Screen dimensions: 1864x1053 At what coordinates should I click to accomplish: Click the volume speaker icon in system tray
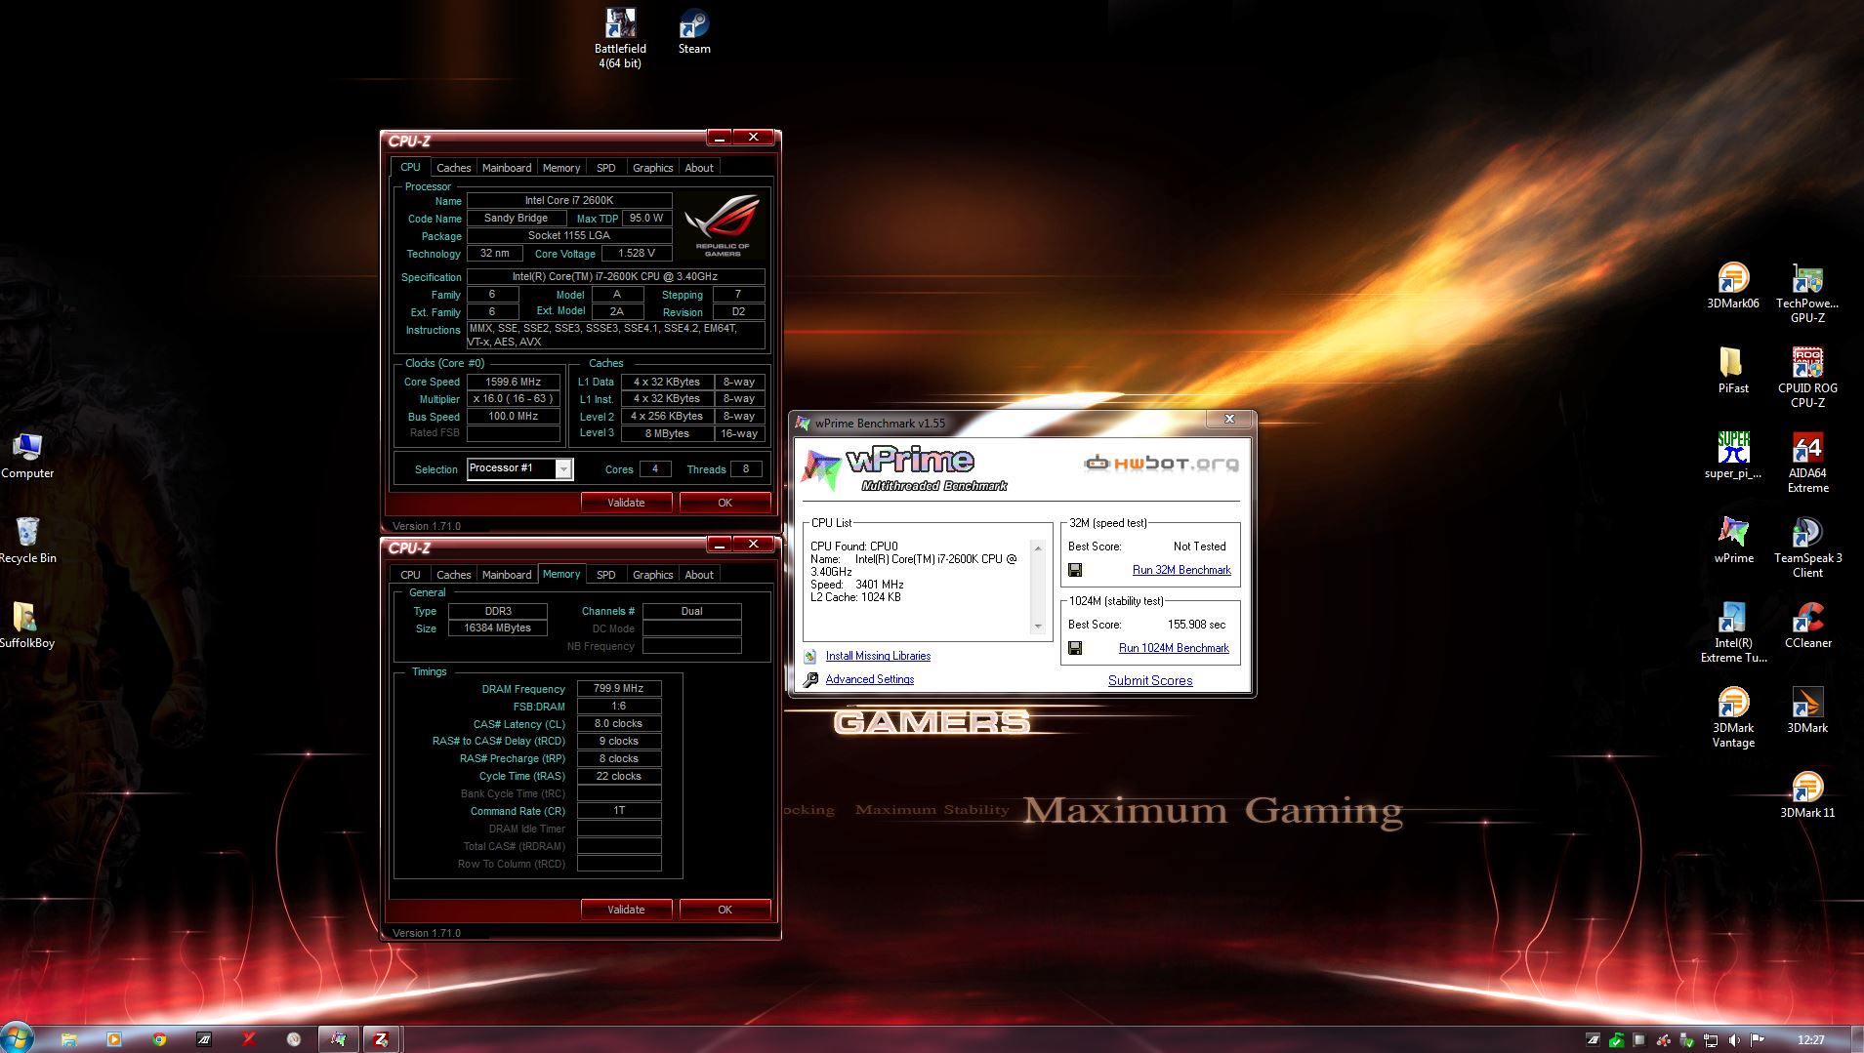click(x=1734, y=1040)
